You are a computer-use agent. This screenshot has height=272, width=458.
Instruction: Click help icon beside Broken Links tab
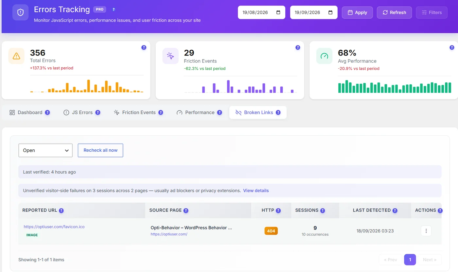(x=278, y=112)
